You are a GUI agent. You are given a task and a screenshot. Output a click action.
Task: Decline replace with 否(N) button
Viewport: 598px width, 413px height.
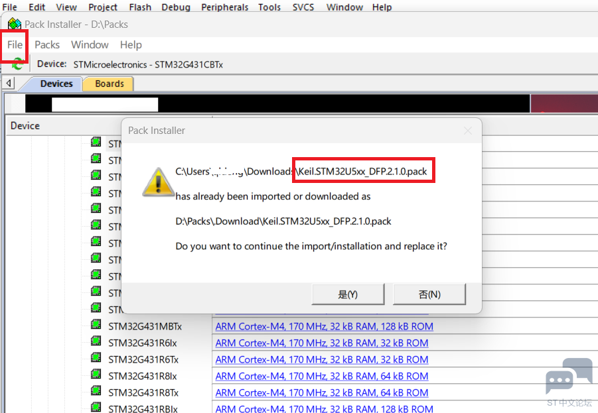tap(429, 294)
